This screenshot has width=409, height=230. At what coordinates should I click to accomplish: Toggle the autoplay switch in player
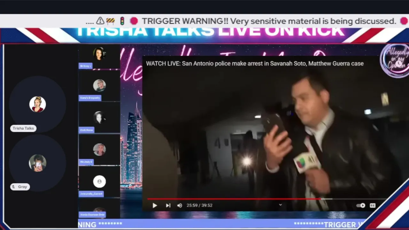[x=361, y=205]
